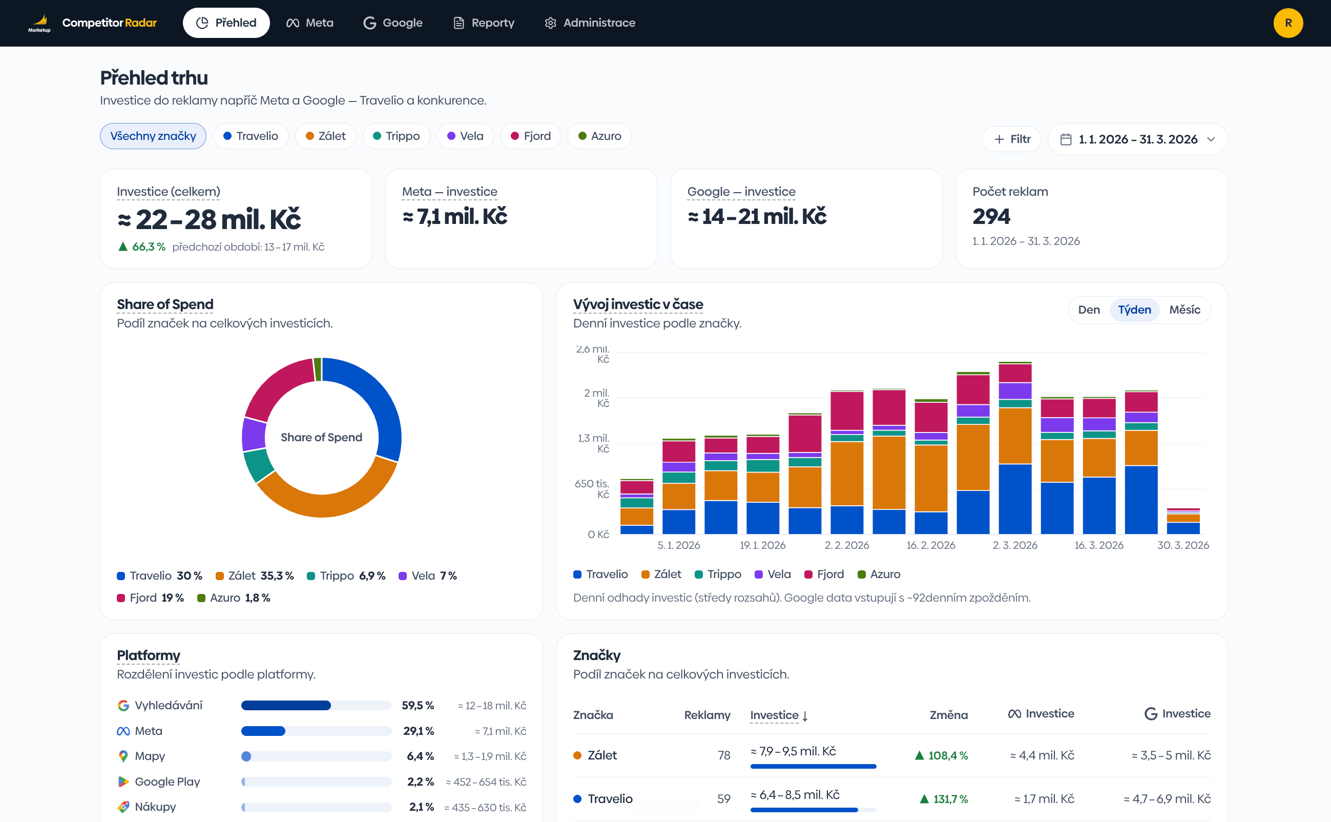Toggle the Vela brand chip
Image resolution: width=1331 pixels, height=822 pixels.
465,136
